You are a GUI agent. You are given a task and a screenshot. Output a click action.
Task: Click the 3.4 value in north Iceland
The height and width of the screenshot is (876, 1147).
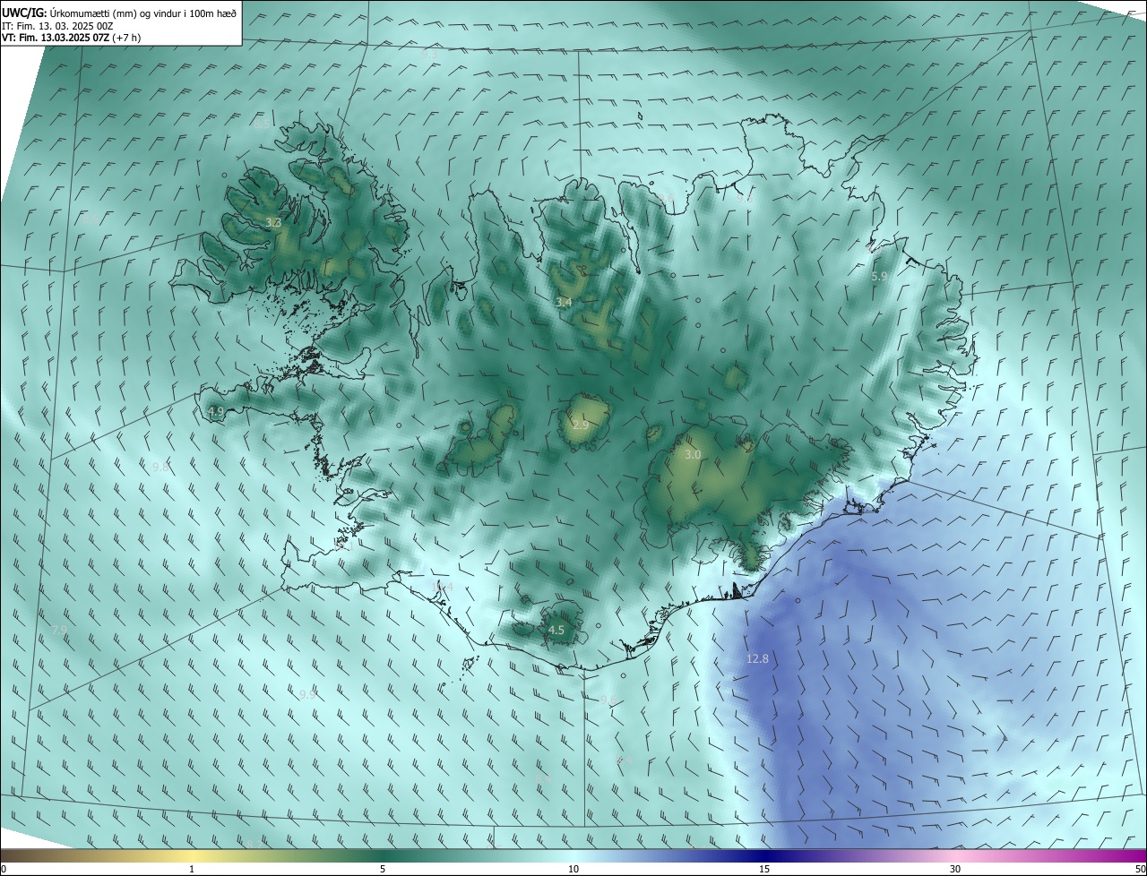[564, 303]
